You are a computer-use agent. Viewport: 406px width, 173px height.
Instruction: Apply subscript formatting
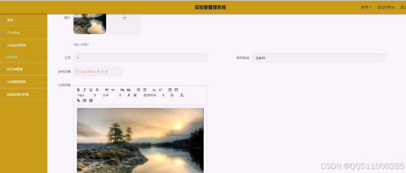click(154, 90)
